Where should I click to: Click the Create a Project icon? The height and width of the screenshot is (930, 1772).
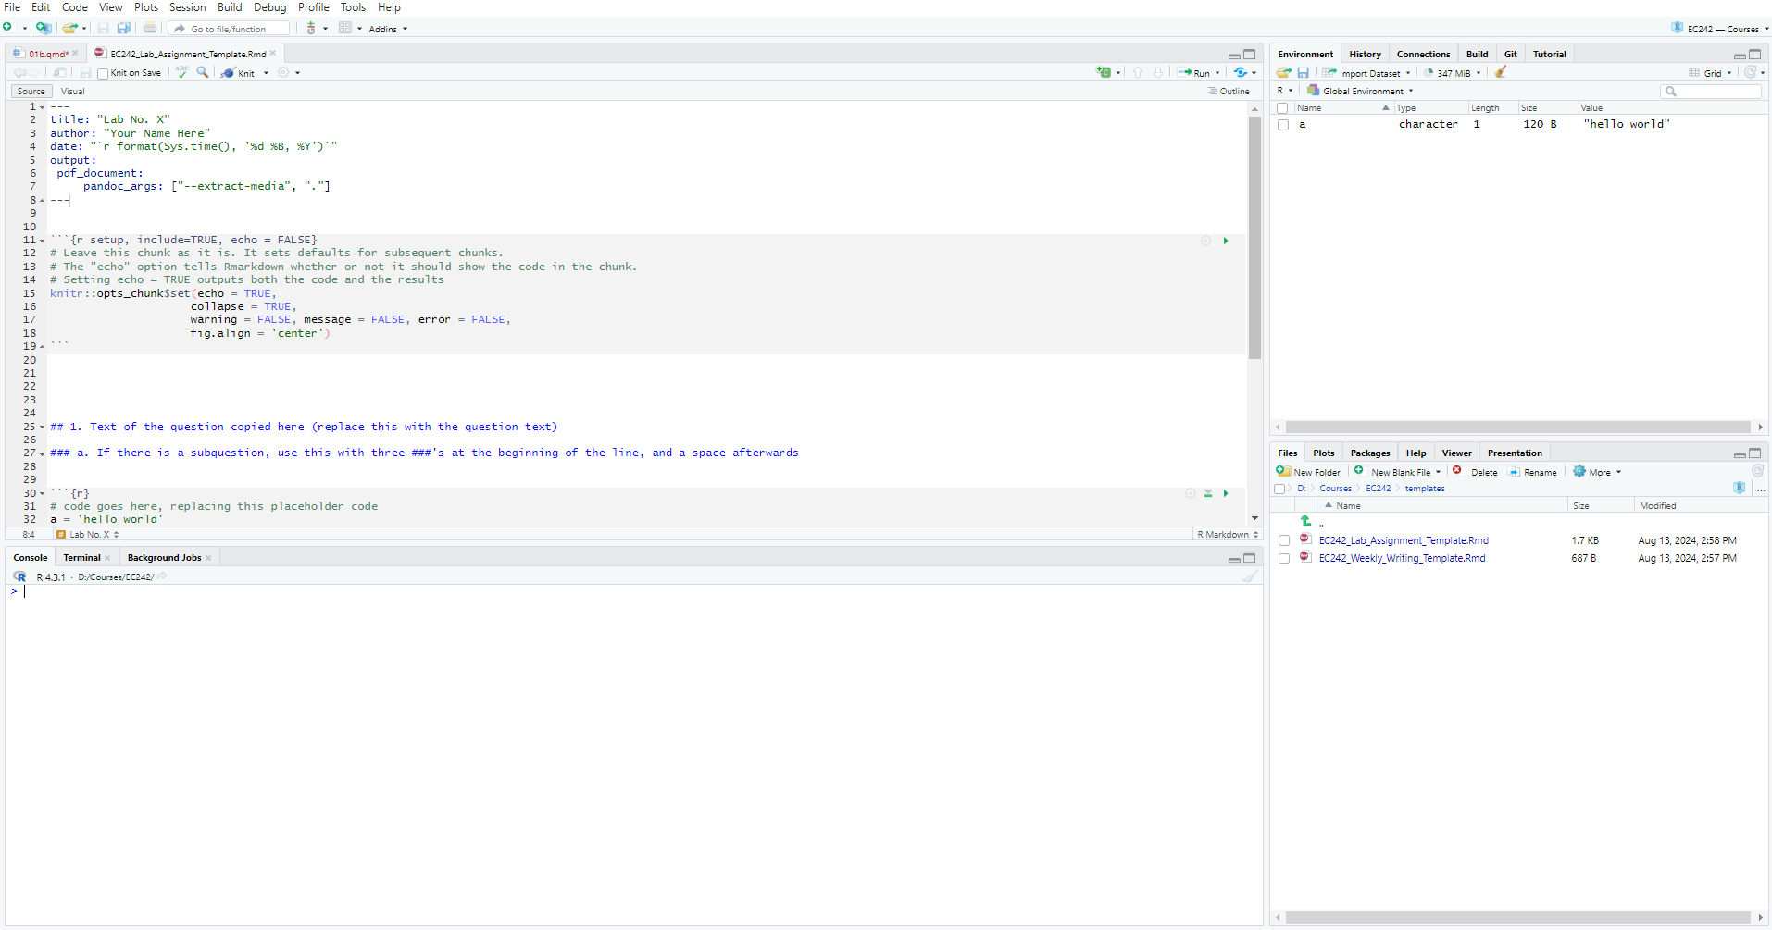pyautogui.click(x=43, y=28)
